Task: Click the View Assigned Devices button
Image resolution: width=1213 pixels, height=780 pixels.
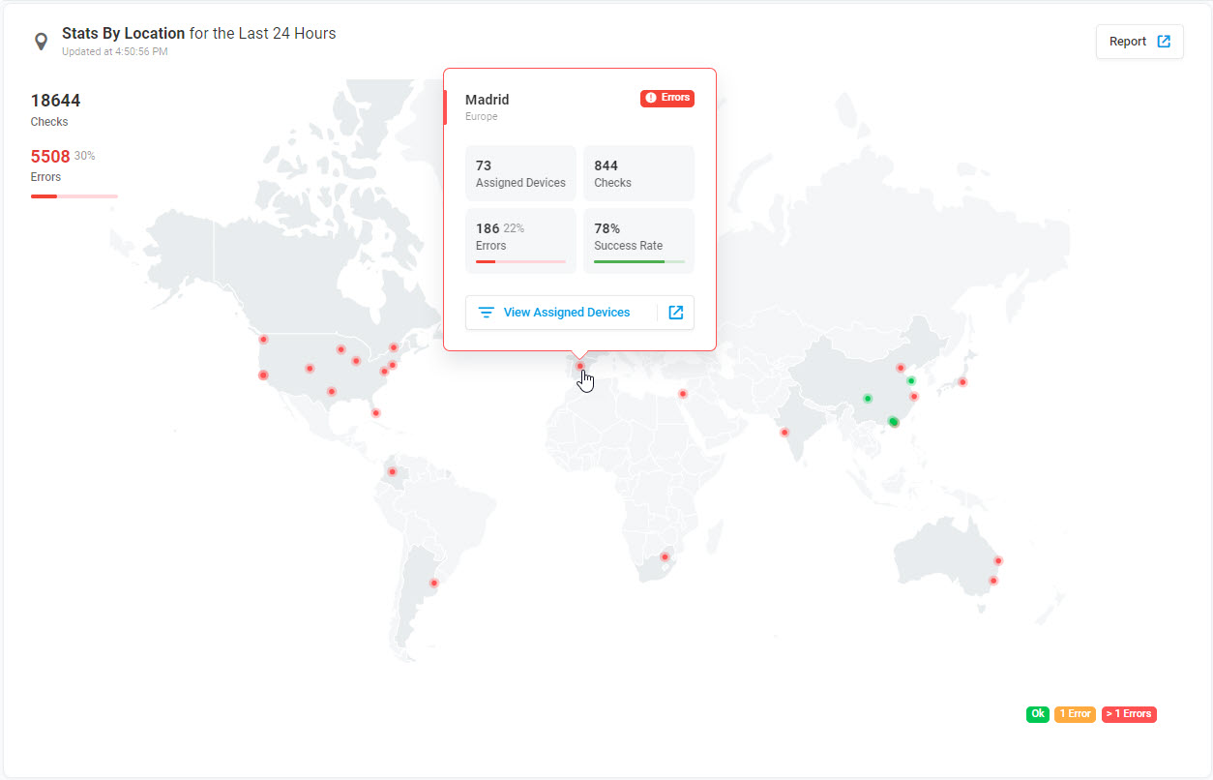Action: click(x=566, y=313)
